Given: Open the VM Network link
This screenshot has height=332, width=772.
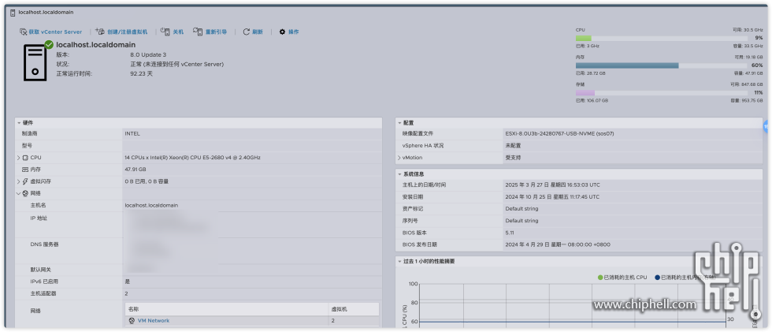Looking at the screenshot, I should (x=153, y=321).
